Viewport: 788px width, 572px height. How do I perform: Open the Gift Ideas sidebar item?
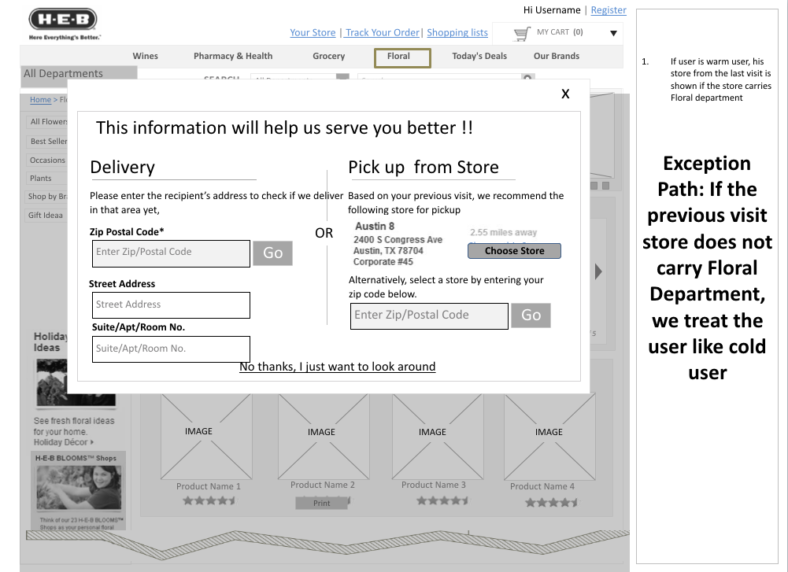click(46, 215)
